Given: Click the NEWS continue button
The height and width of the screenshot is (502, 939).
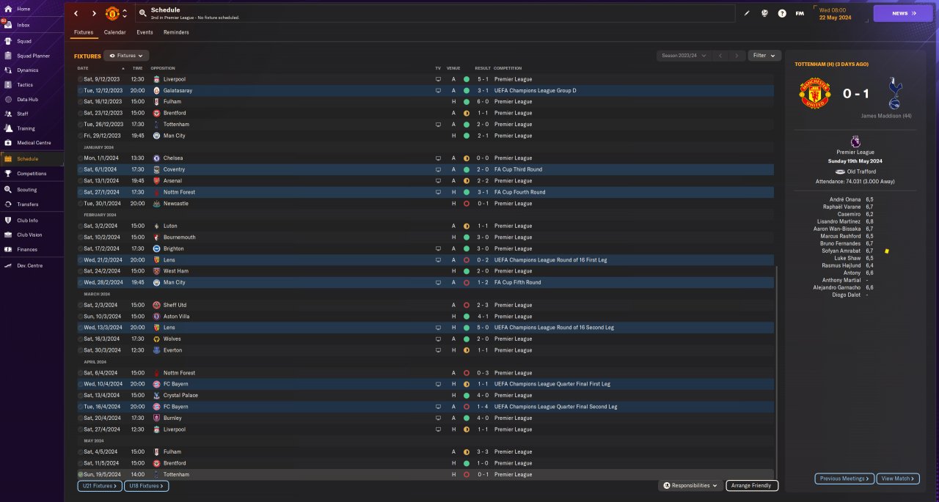Looking at the screenshot, I should click(902, 13).
